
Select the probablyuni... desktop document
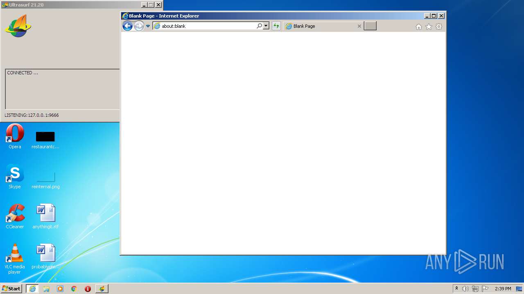[45, 257]
